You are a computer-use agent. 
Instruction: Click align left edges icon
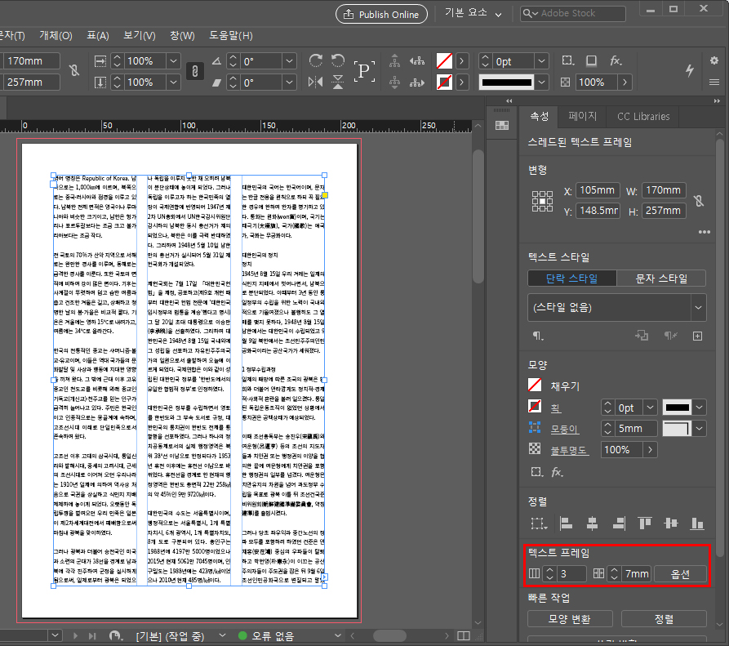(x=566, y=523)
